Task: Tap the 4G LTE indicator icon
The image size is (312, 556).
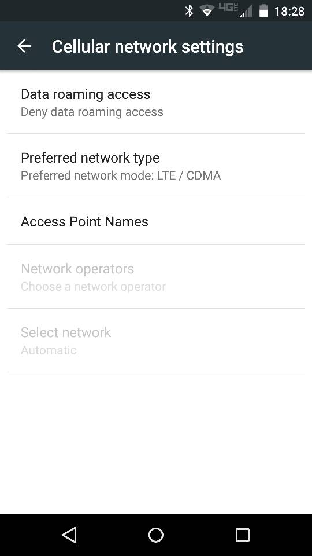Action: (x=228, y=8)
